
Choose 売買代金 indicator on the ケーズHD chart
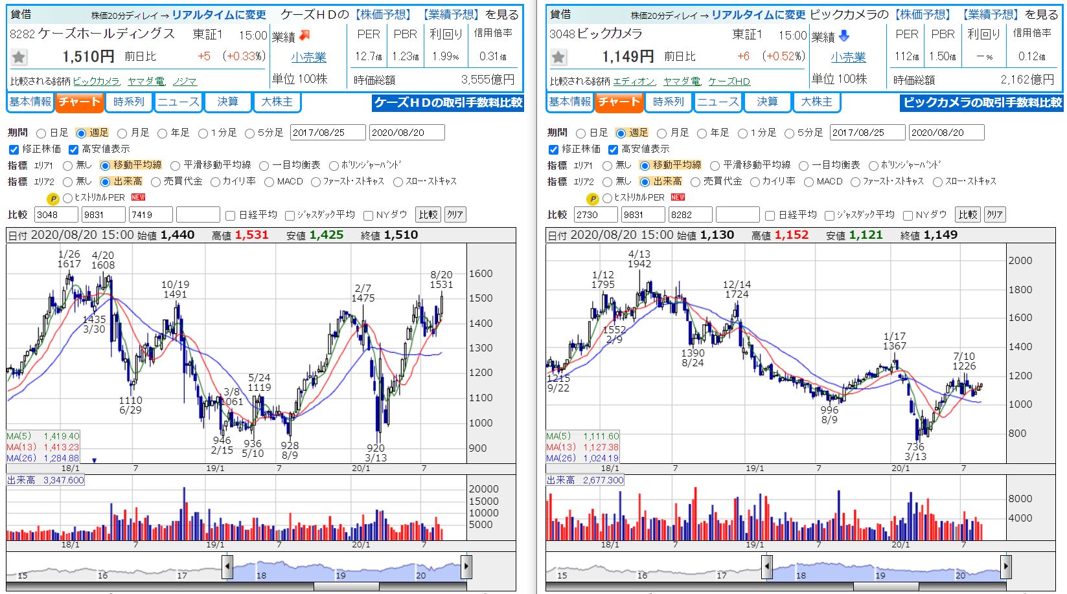click(x=155, y=182)
